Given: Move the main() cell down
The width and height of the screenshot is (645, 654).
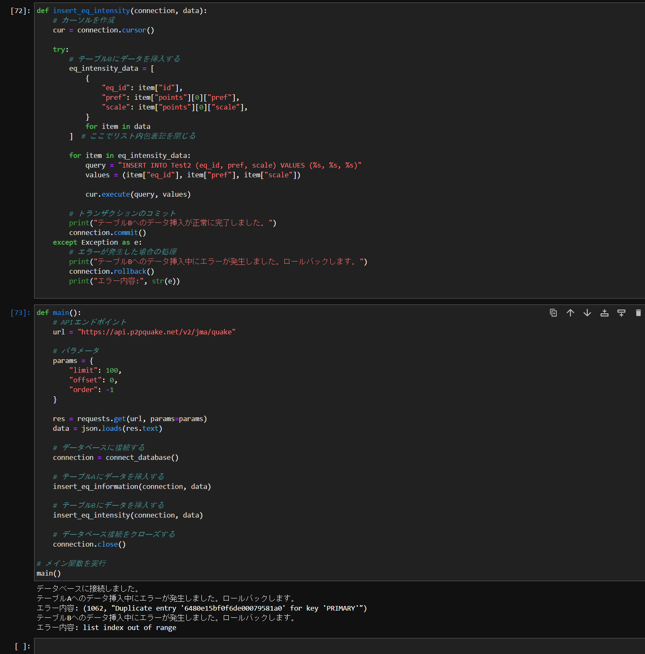Looking at the screenshot, I should tap(587, 312).
